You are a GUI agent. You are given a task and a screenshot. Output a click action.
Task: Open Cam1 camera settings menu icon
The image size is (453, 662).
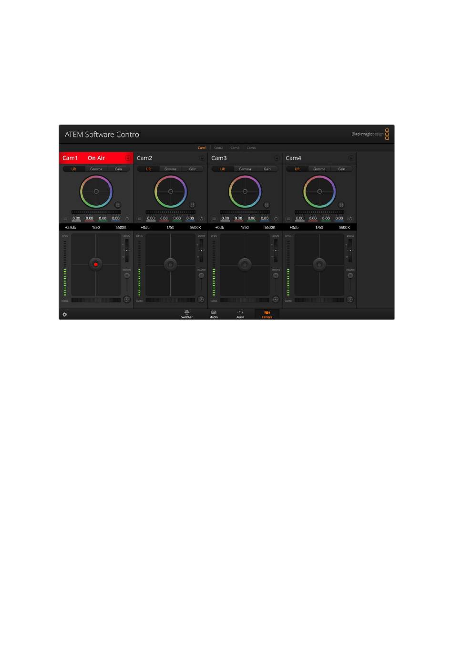65,219
